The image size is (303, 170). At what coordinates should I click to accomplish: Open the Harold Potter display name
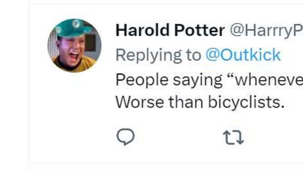pos(170,30)
